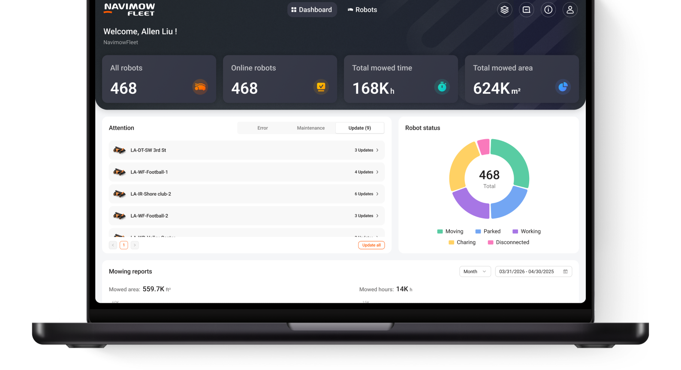Click the calendar icon in date range field
Viewport: 681px width, 370px height.
click(x=565, y=272)
